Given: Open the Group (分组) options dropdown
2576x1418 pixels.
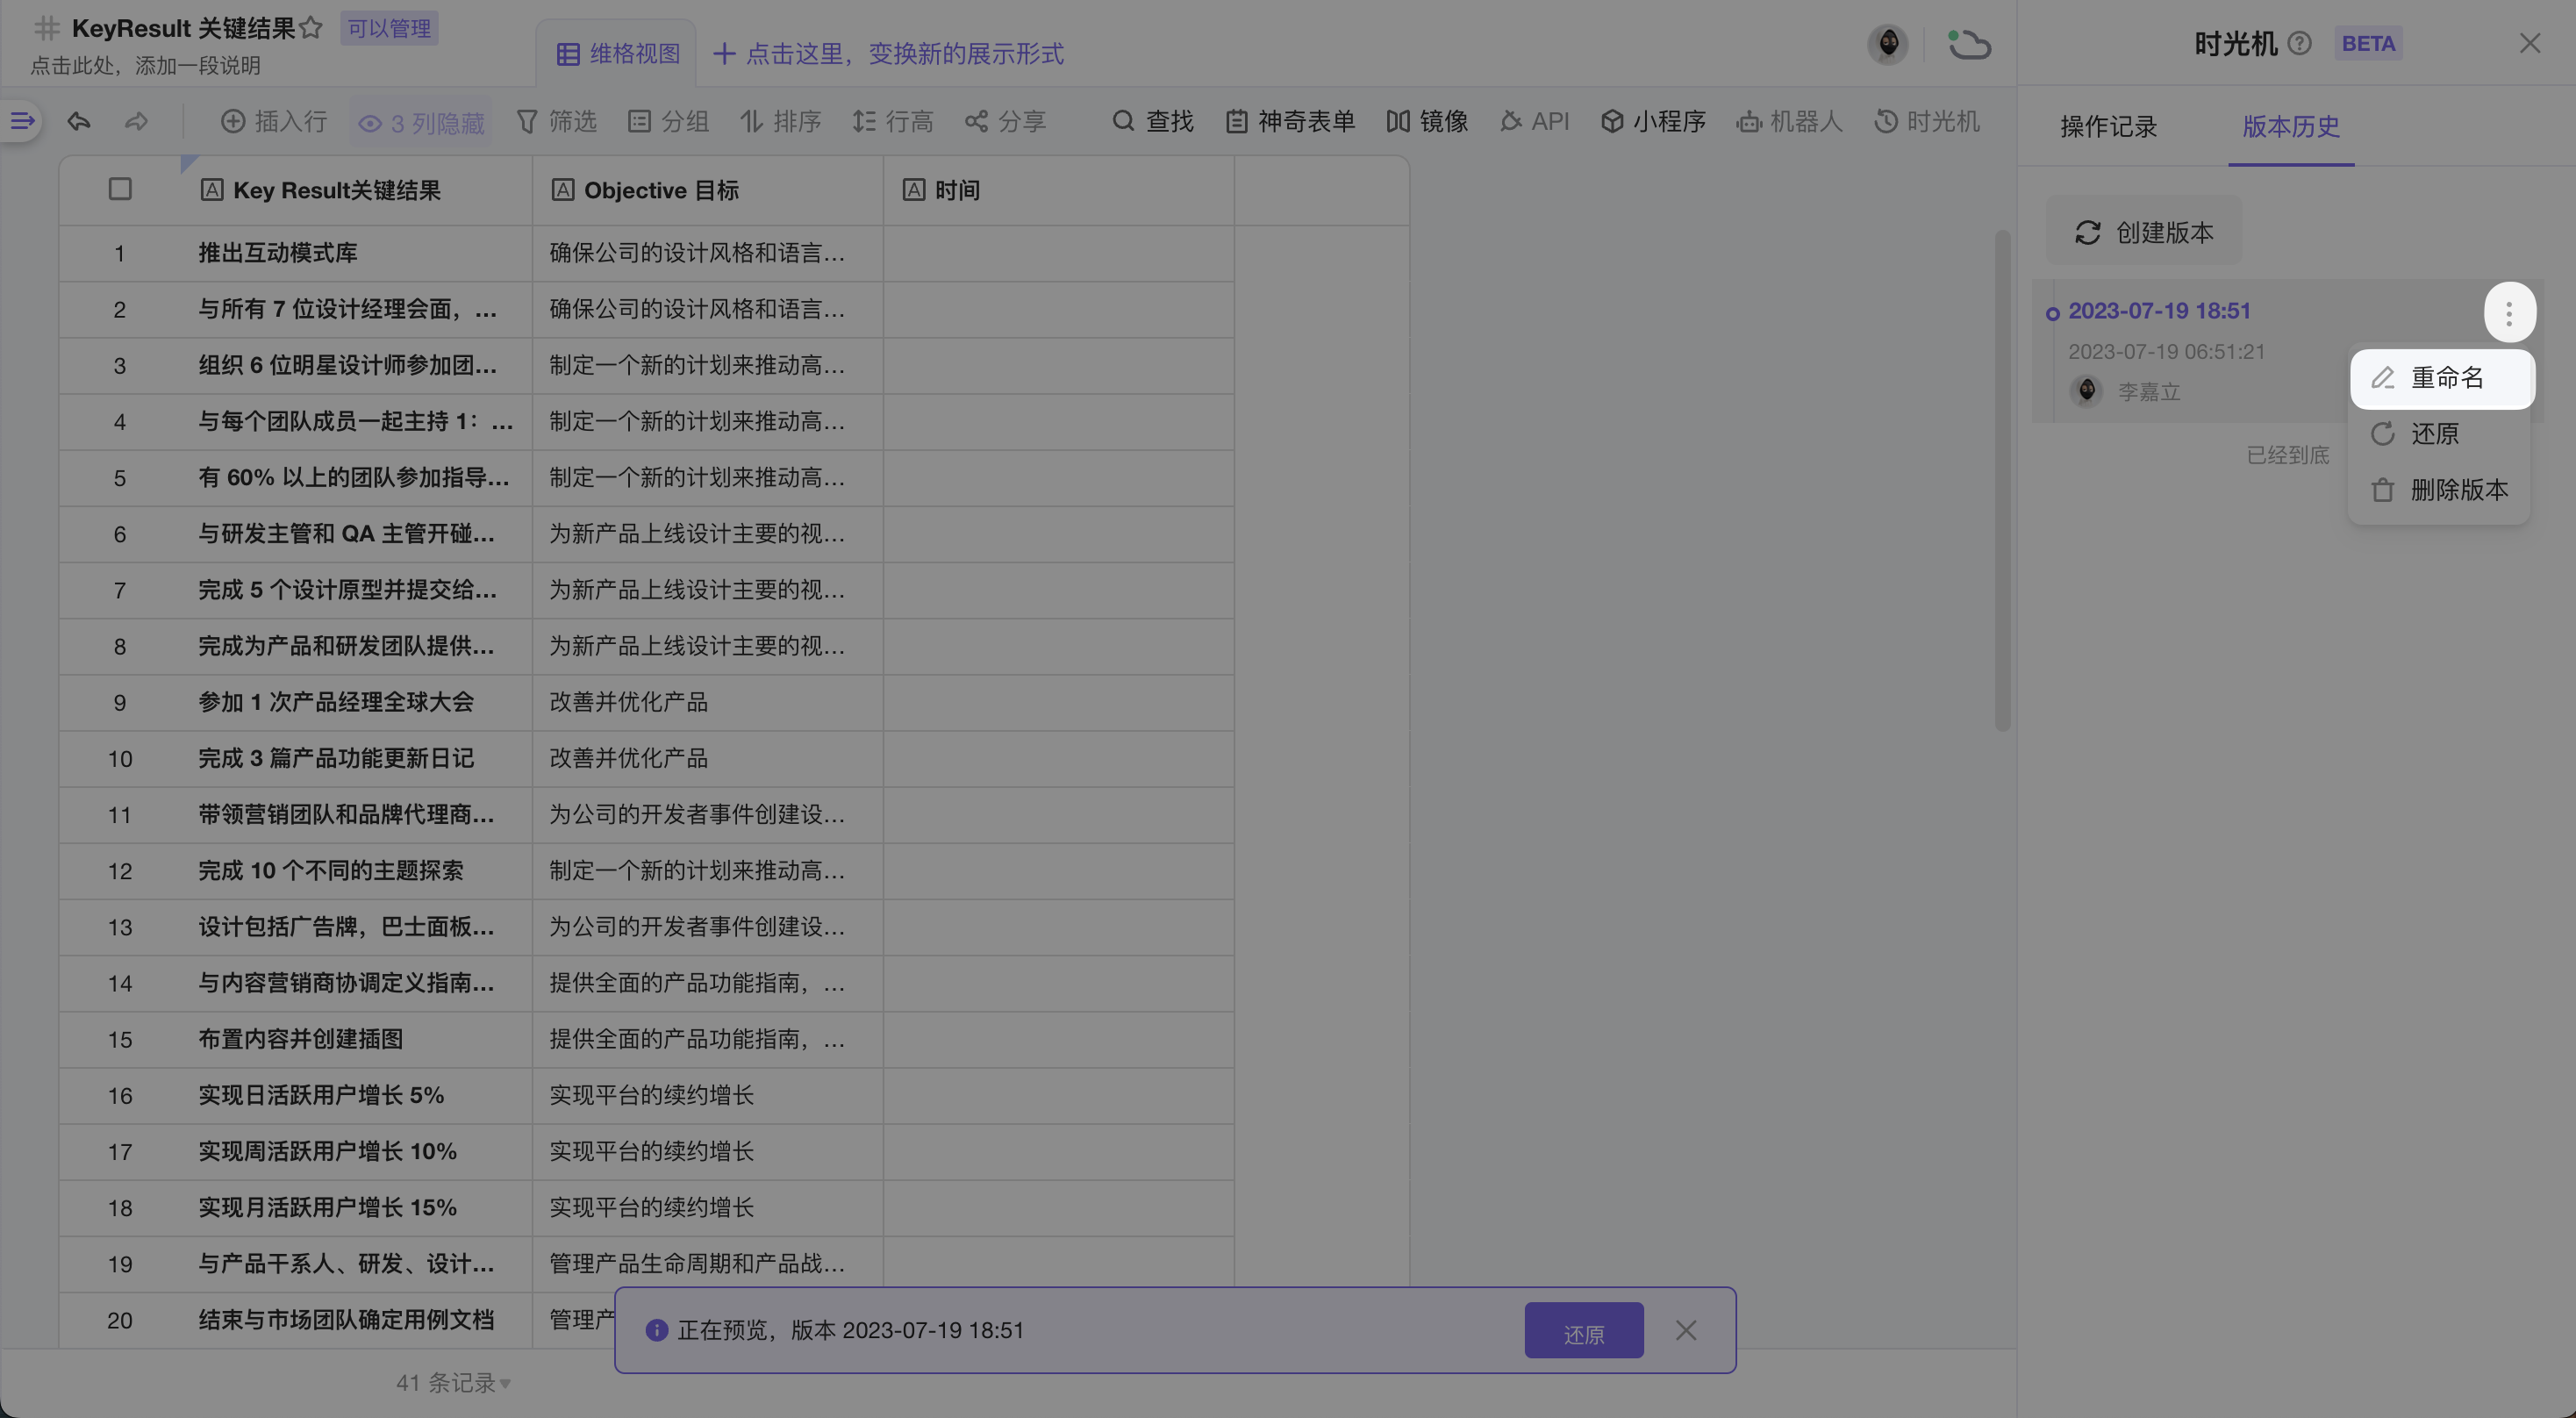Looking at the screenshot, I should [x=668, y=122].
